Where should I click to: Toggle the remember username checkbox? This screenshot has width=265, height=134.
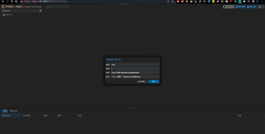tap(147, 81)
